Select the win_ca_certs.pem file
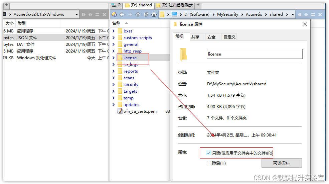The height and width of the screenshot is (184, 329). point(140,111)
